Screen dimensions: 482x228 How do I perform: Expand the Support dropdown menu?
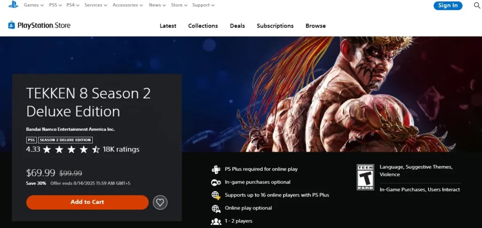coord(203,5)
